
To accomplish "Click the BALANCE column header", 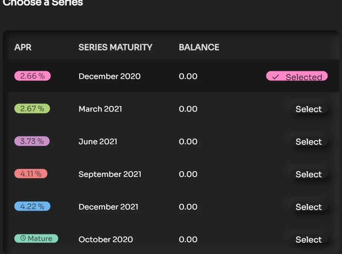I will click(199, 47).
